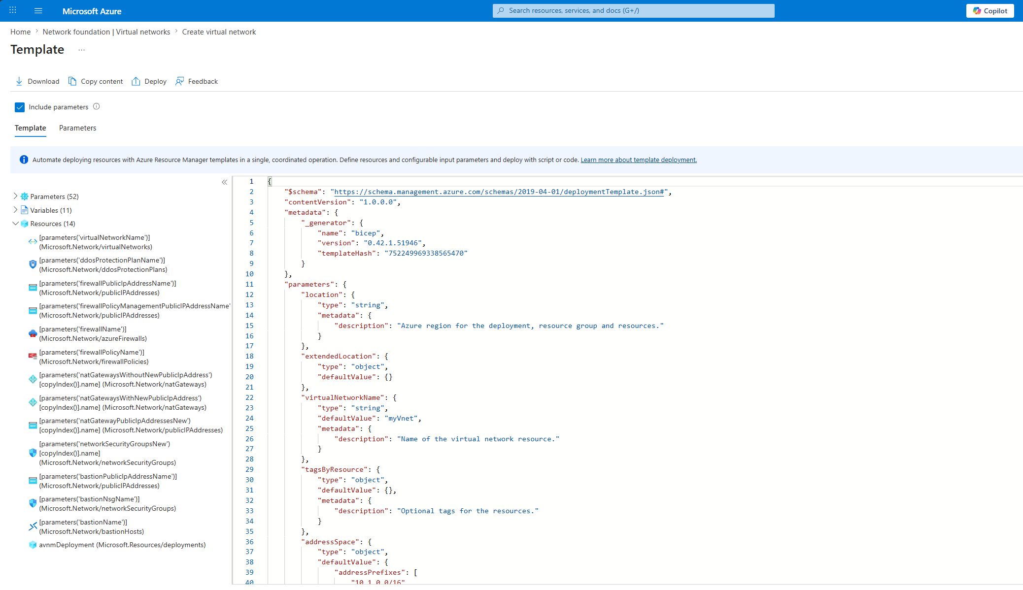Select the azureFirewalls resource icon
The width and height of the screenshot is (1023, 590).
coord(33,333)
